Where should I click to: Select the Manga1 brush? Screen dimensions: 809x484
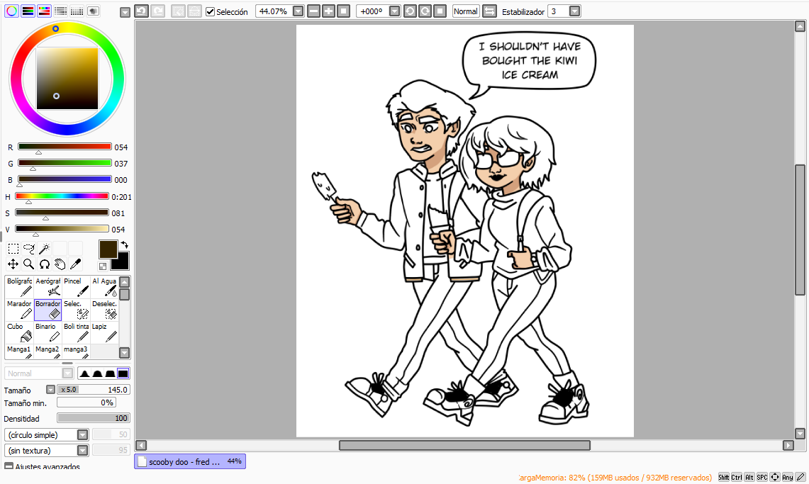(19, 351)
